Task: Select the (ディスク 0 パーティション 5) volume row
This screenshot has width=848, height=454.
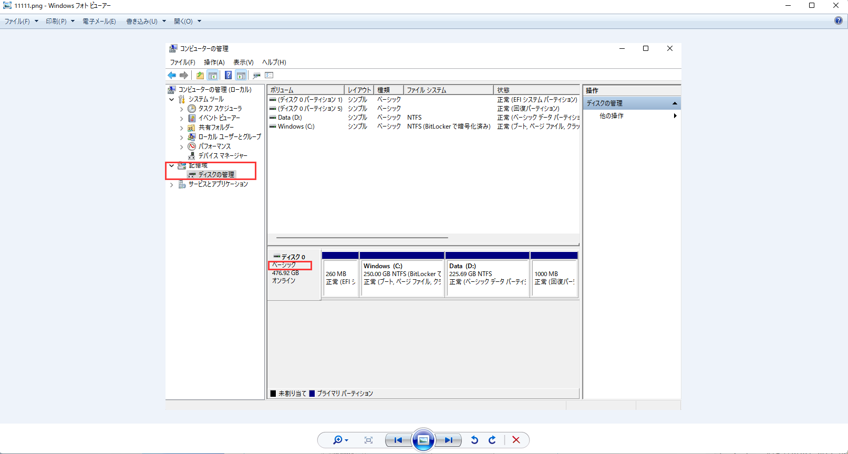Action: [423, 109]
